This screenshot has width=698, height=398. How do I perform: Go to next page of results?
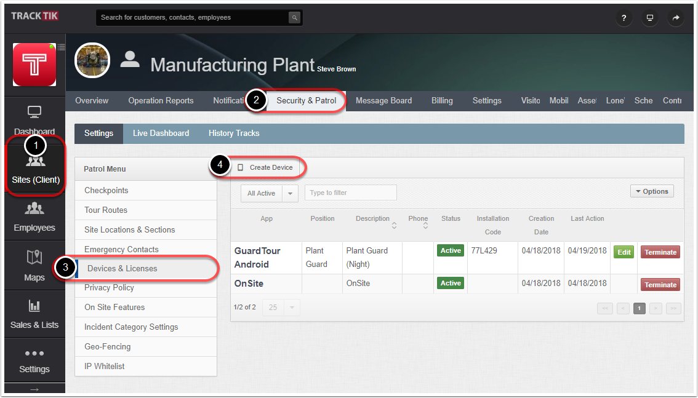tap(656, 308)
